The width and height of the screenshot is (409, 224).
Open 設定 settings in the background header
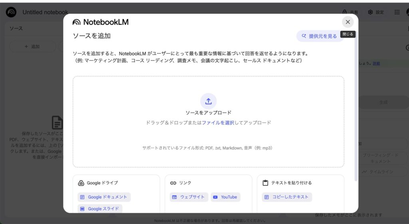pos(376,12)
